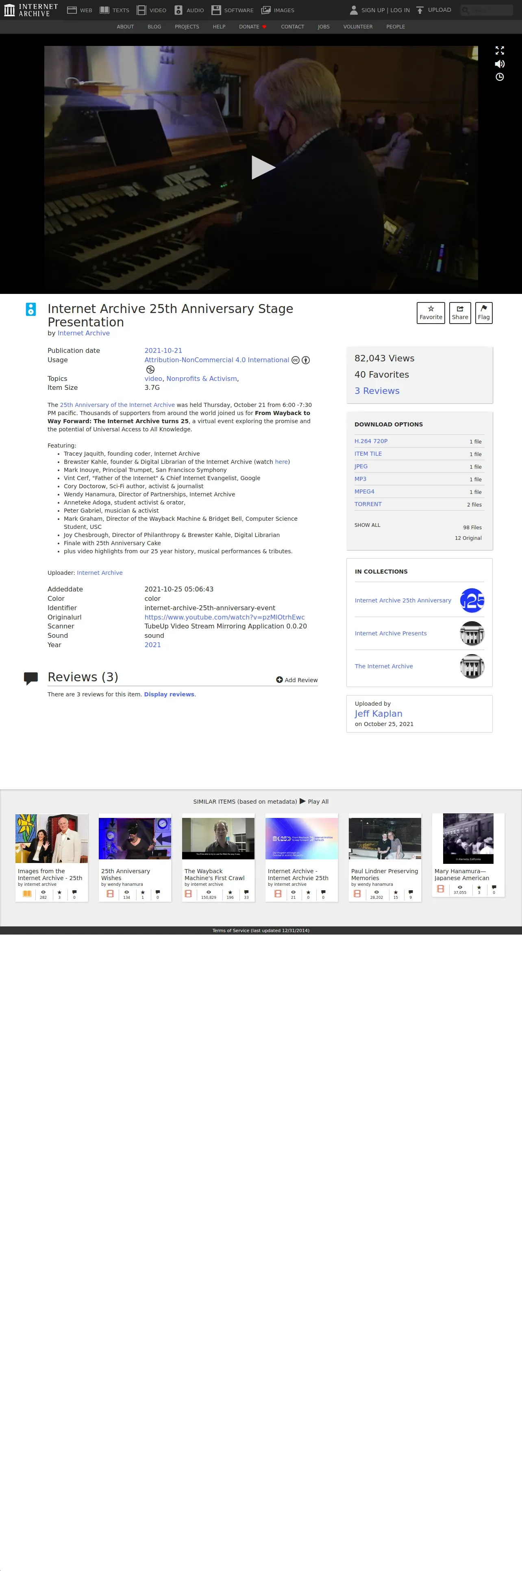Viewport: 522px width, 1574px height.
Task: Open the Volunteer menu item
Action: tap(358, 27)
